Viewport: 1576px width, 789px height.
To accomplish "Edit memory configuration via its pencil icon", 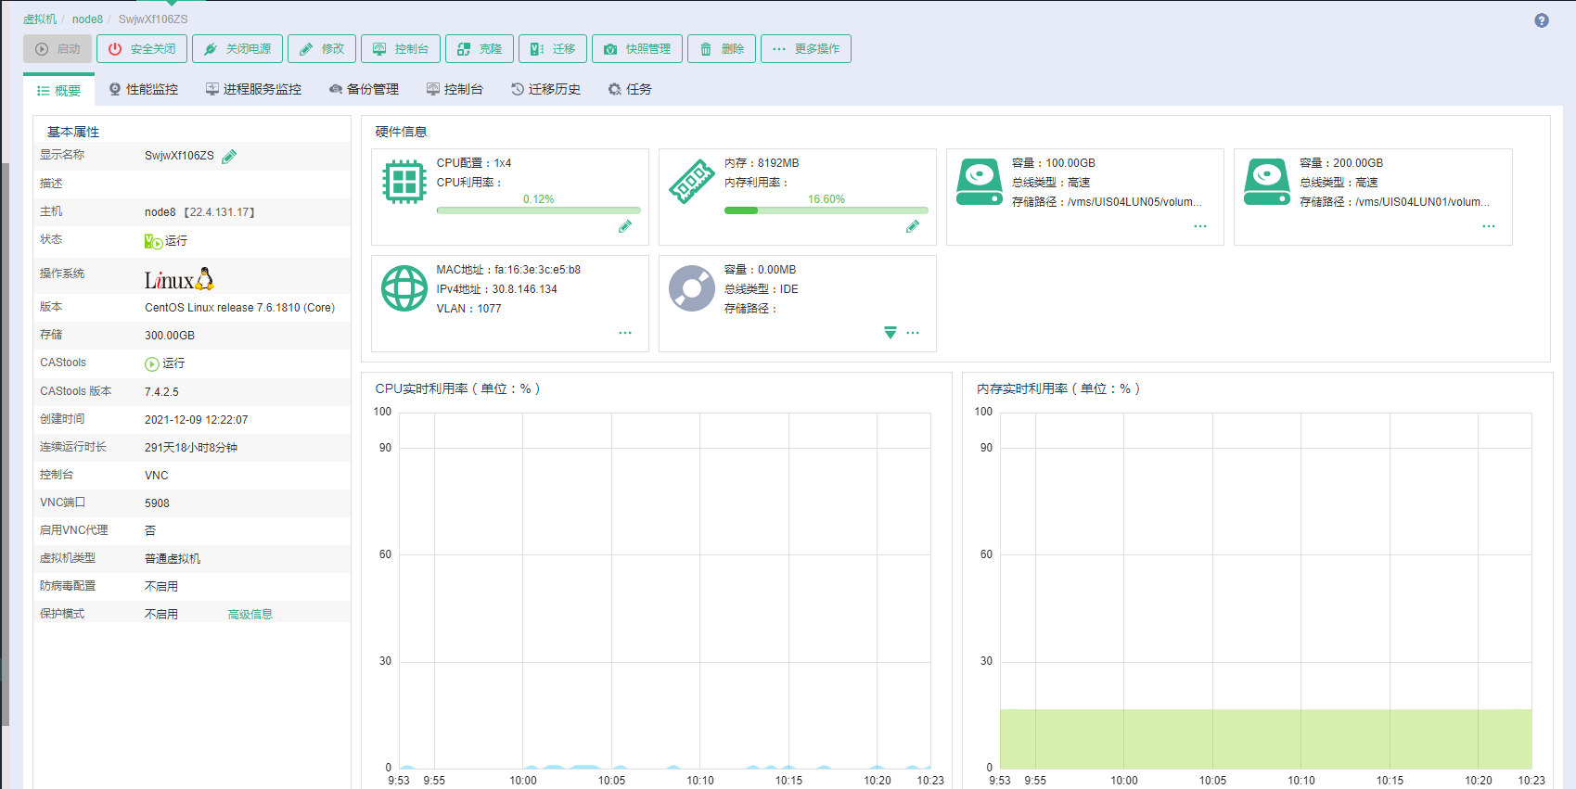I will point(913,226).
